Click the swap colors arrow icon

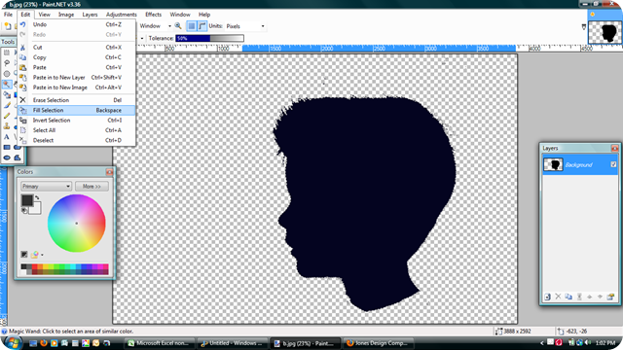point(37,197)
